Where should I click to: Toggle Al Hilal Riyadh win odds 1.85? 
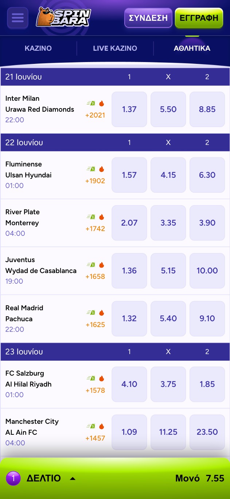207,384
